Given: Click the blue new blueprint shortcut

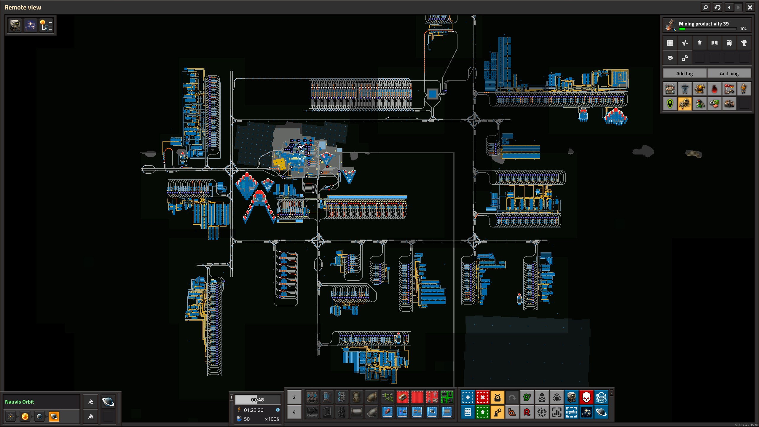Looking at the screenshot, I should 468,397.
